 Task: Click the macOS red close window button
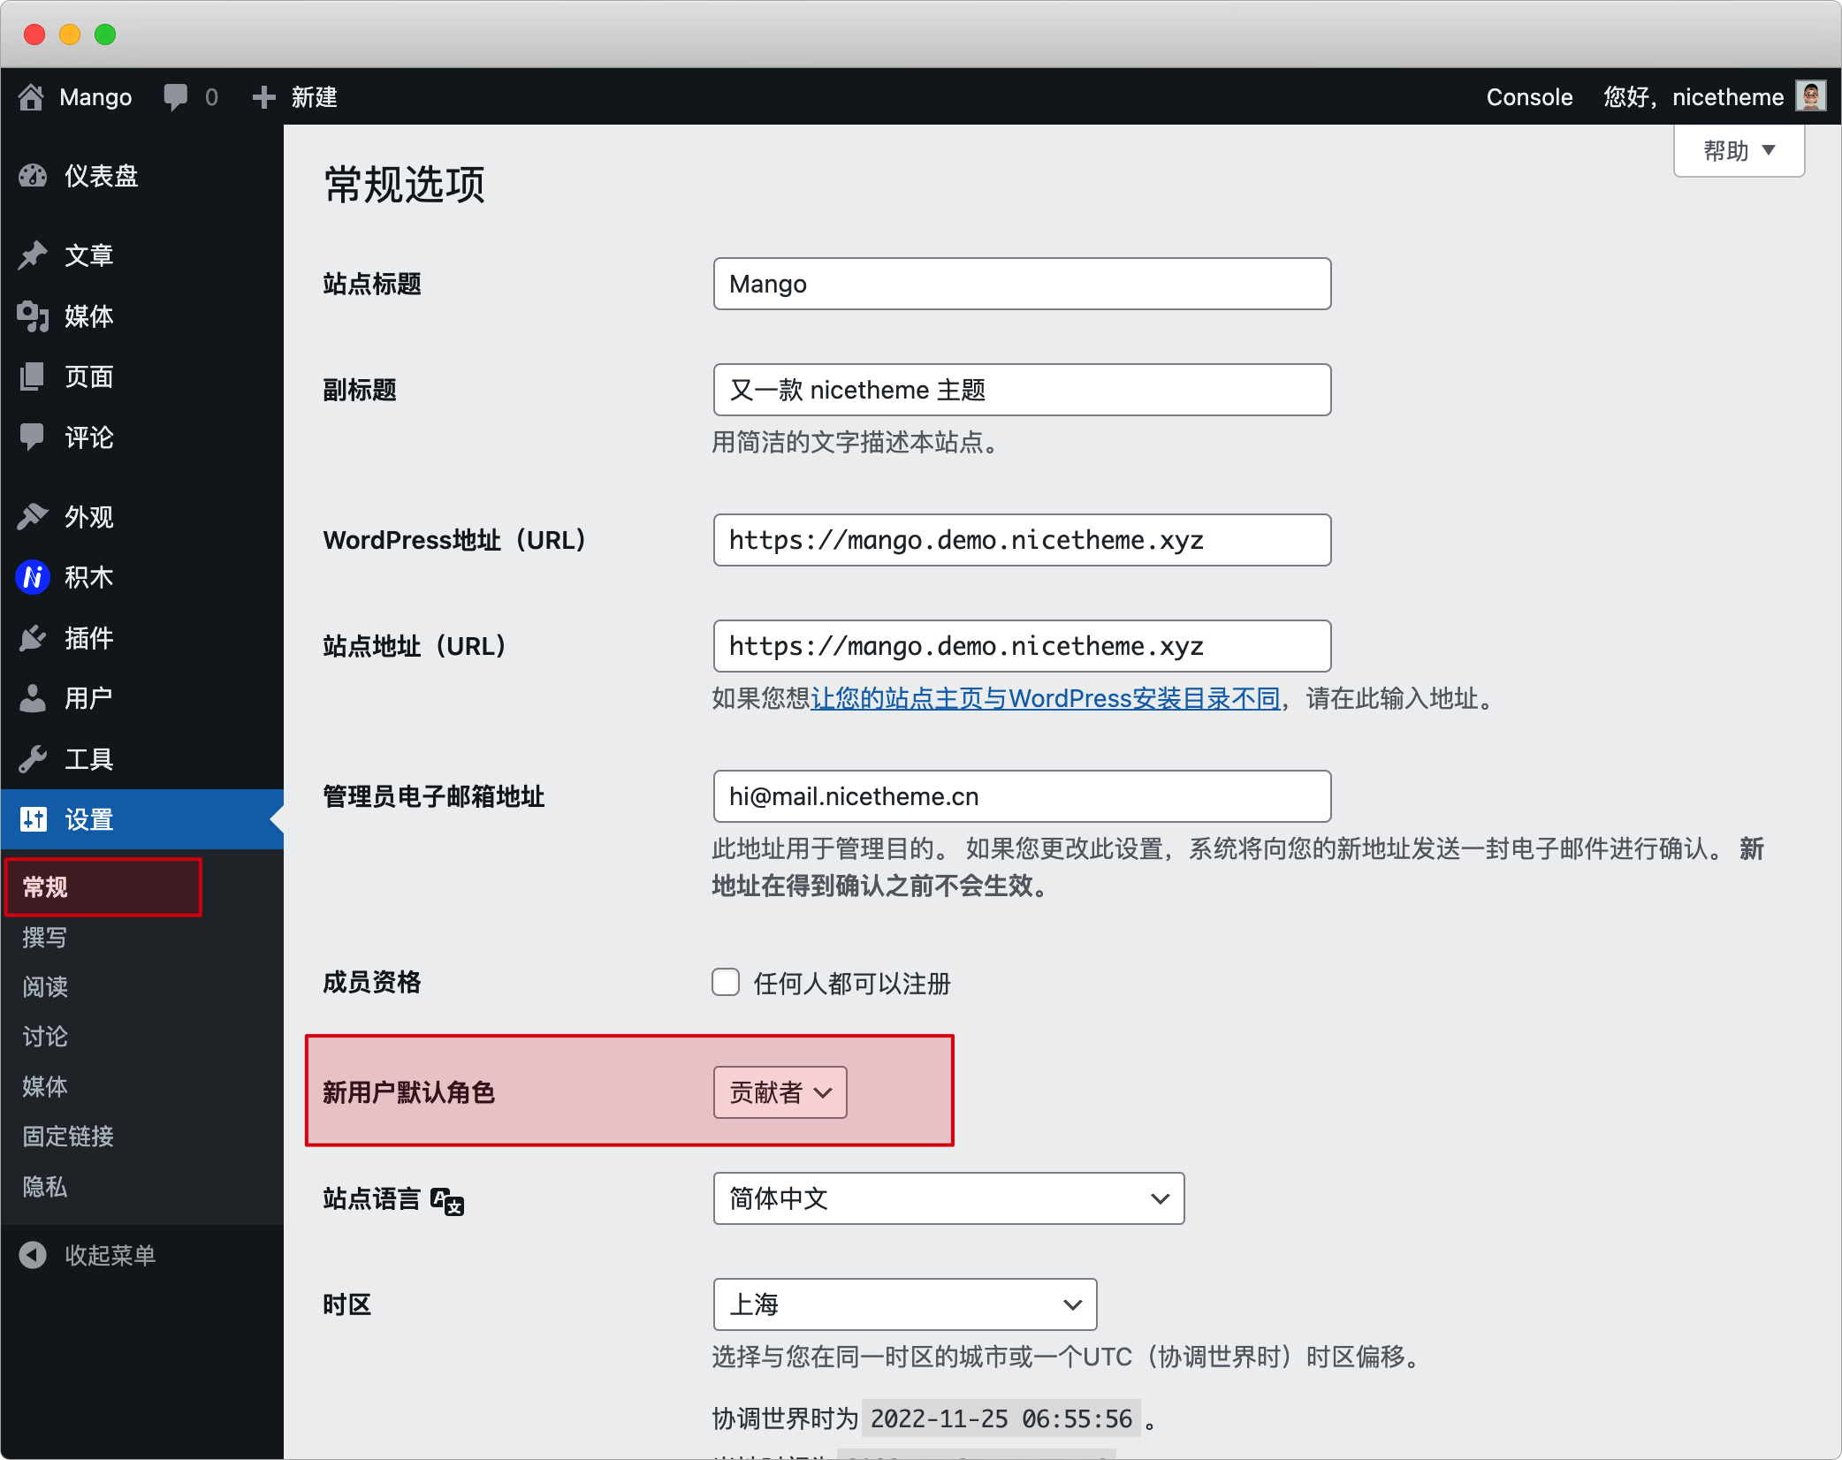(34, 34)
